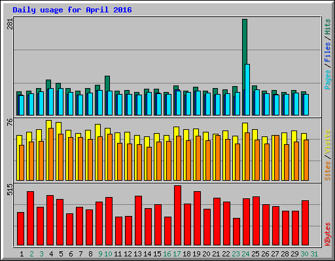Click day label 11 on x-axis
The height and width of the screenshot is (261, 335).
(x=118, y=254)
